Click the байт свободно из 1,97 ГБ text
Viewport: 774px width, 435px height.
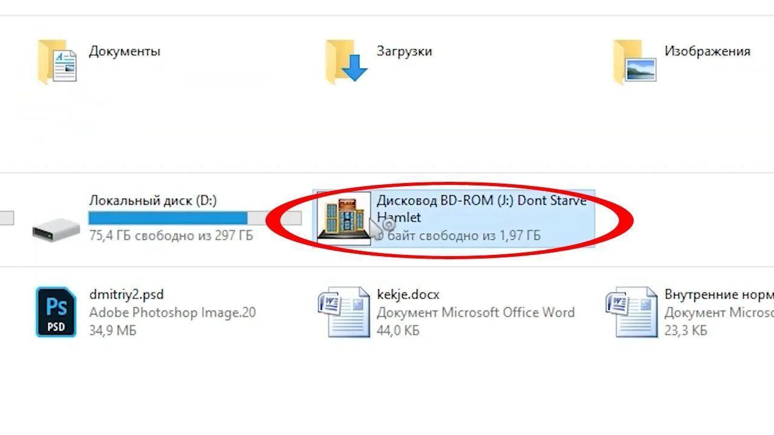(464, 236)
